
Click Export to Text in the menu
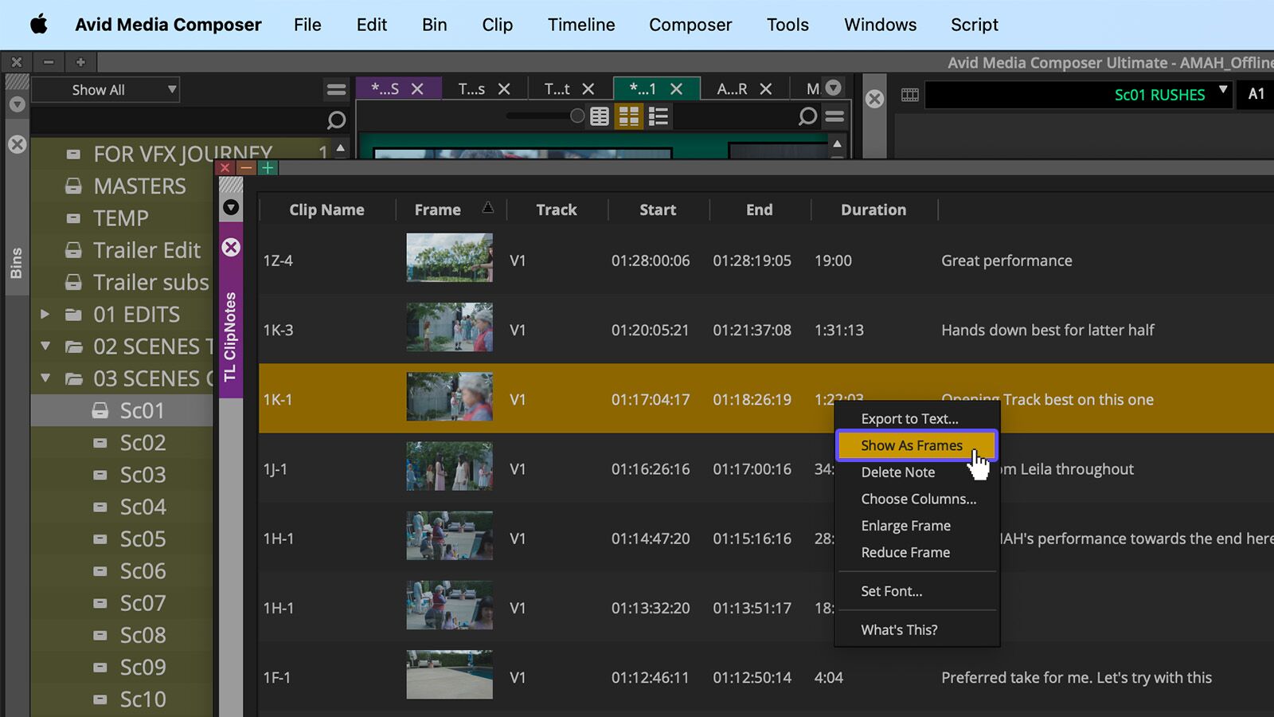pos(909,418)
